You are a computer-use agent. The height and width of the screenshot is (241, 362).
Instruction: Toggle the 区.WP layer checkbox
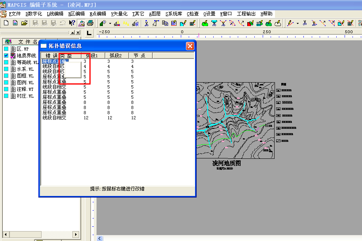[x=6, y=49]
